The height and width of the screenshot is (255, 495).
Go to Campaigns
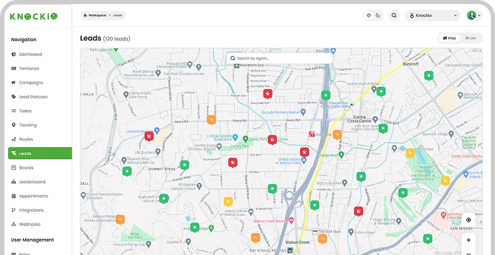[x=31, y=82]
